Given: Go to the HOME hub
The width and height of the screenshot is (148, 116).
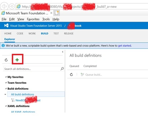Looking at the screenshot, I should [x=8, y=33].
